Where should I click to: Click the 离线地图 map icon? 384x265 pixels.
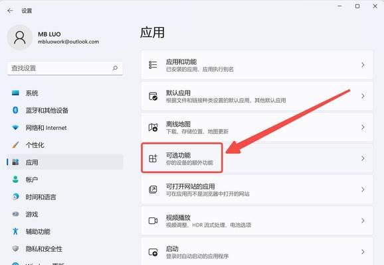(153, 127)
